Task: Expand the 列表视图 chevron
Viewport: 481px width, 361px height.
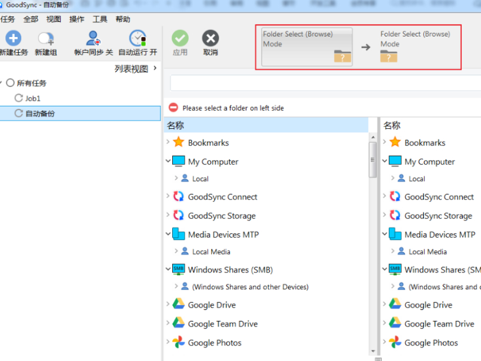Action: point(155,68)
